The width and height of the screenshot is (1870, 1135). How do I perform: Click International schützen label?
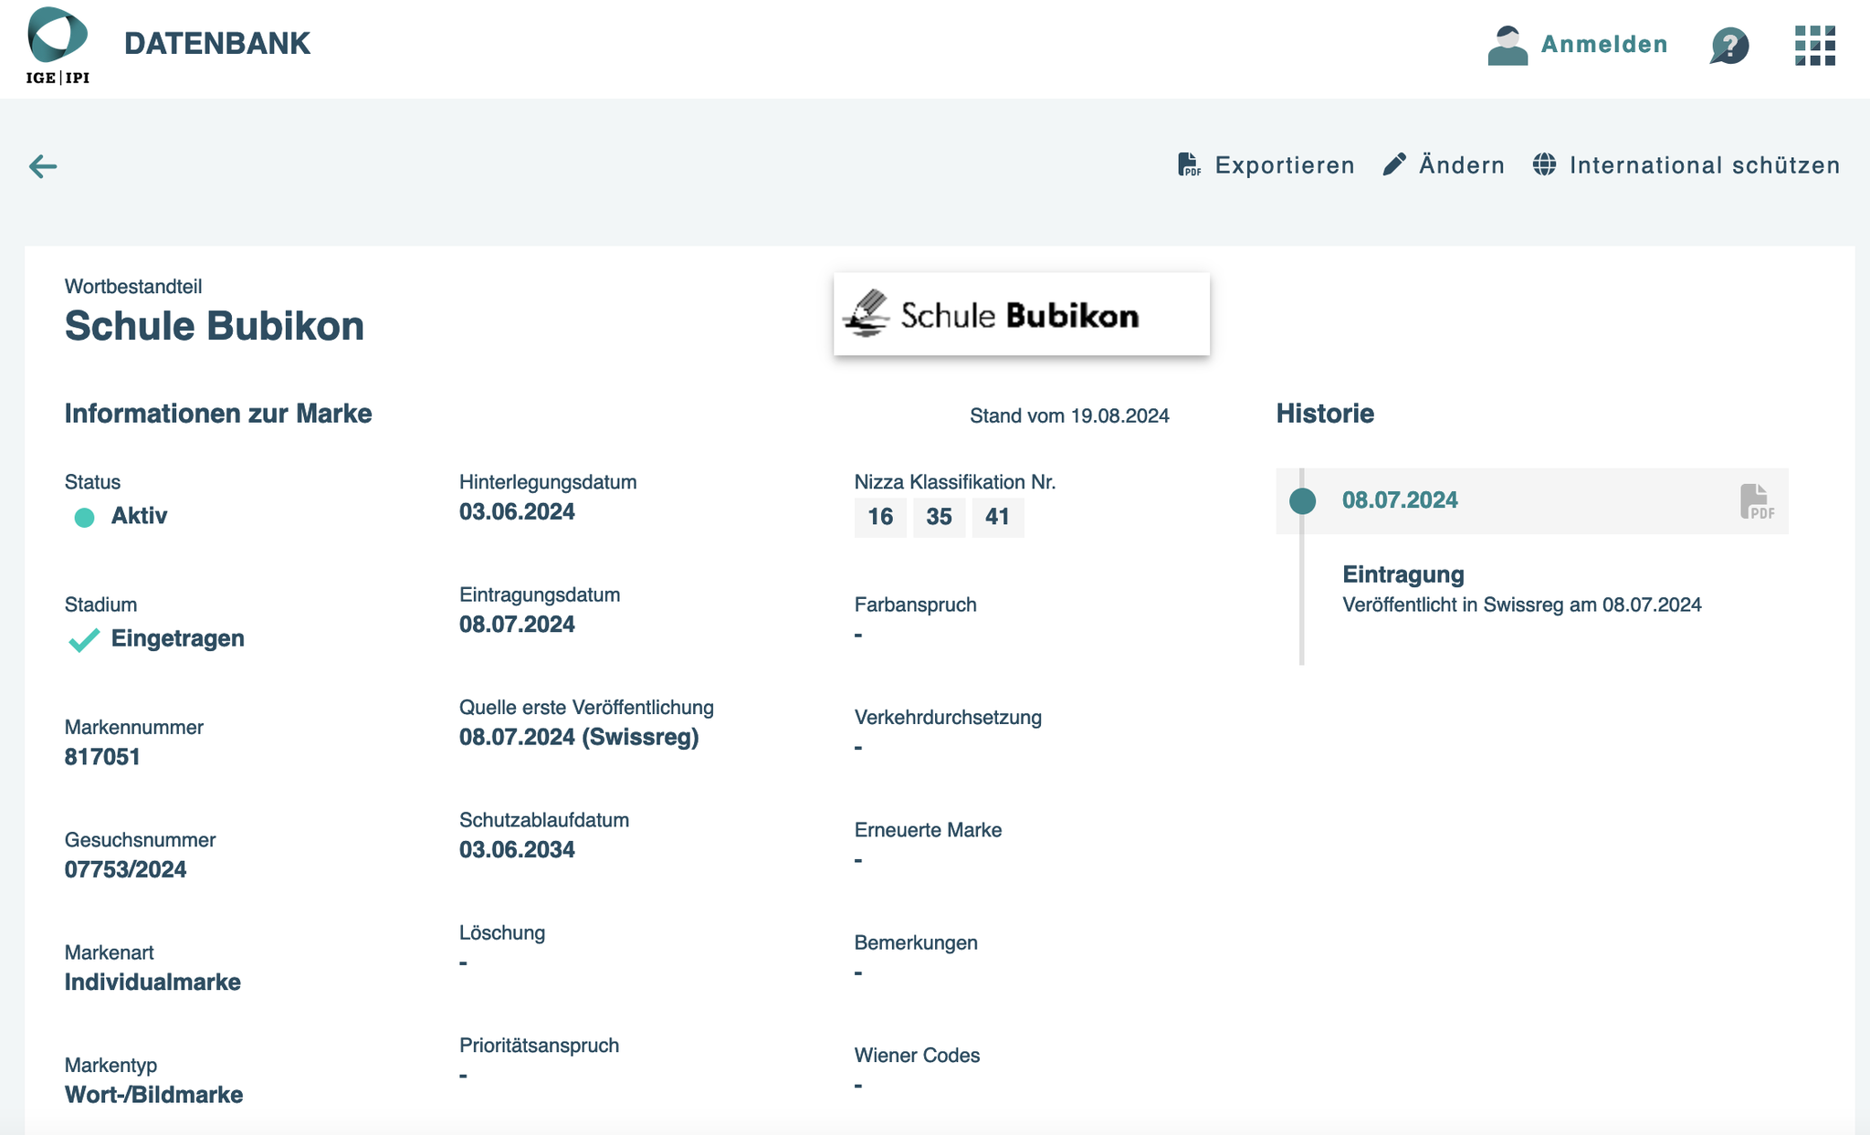tap(1705, 165)
